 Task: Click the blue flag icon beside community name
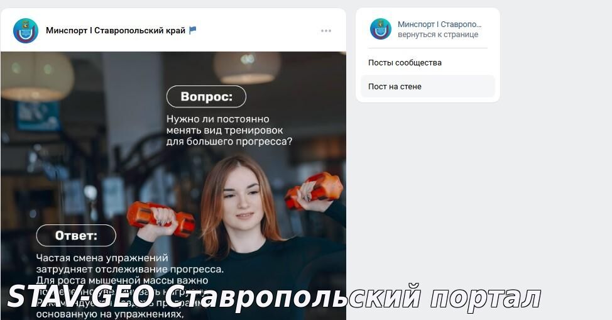coord(193,30)
